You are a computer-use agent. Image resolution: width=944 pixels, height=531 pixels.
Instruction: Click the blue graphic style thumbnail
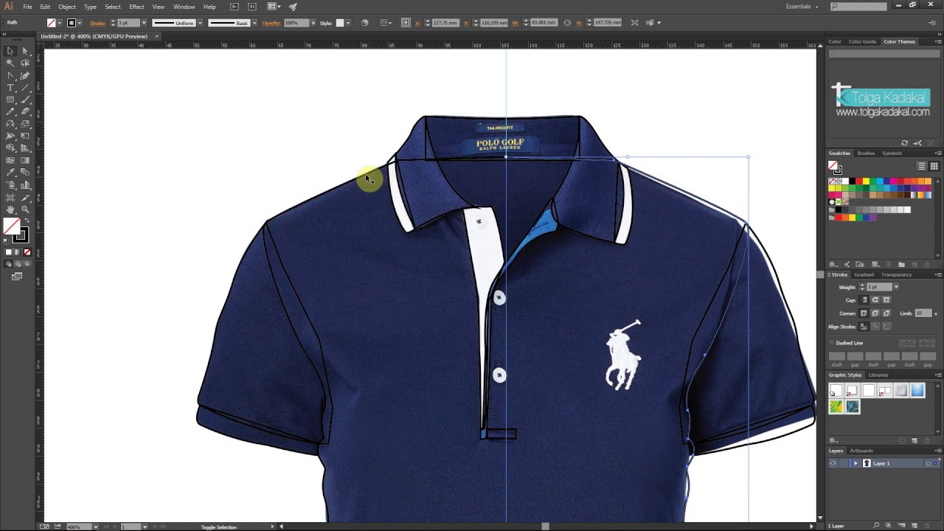coord(917,391)
